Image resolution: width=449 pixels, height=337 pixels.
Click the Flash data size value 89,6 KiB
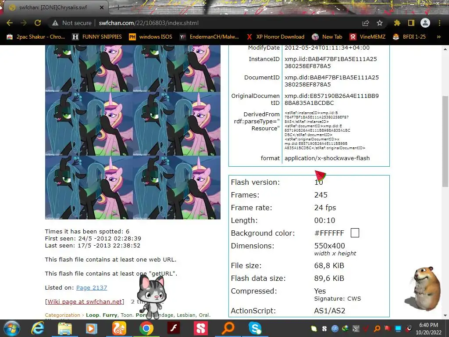(329, 278)
